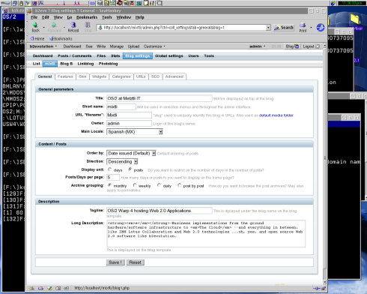Click the Stop loading icon
Viewport: 367px width, 294px height.
(x=88, y=25)
